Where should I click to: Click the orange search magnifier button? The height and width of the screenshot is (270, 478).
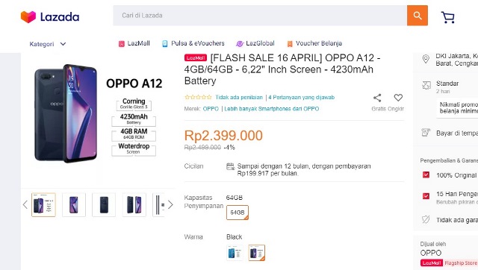click(x=417, y=16)
